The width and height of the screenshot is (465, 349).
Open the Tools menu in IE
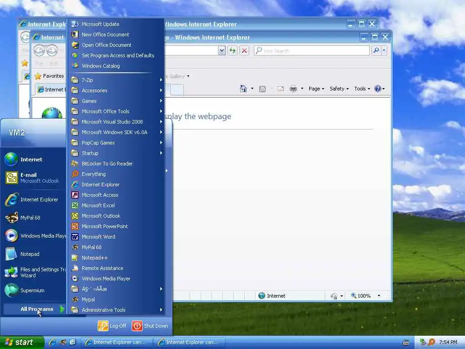(x=362, y=89)
